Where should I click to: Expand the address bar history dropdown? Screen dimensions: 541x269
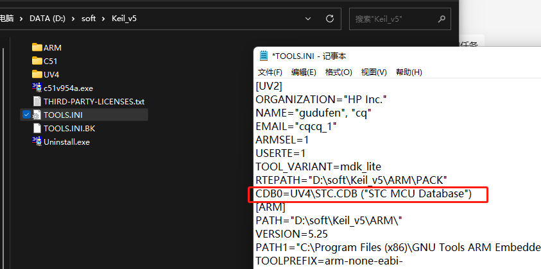coord(308,19)
